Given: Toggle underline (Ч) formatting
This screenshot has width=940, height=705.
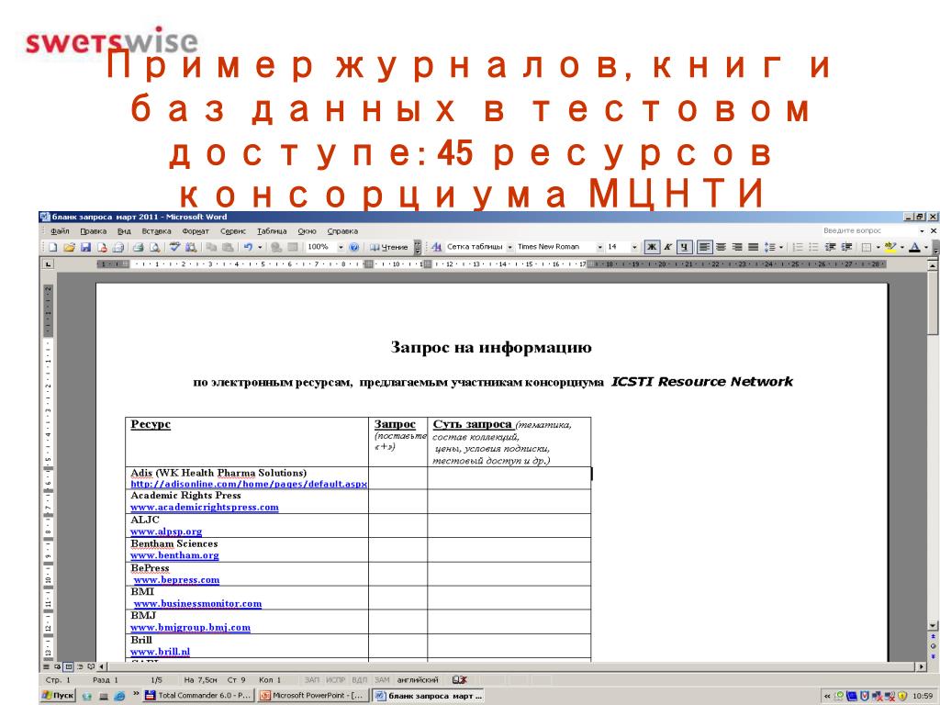Looking at the screenshot, I should click(684, 247).
